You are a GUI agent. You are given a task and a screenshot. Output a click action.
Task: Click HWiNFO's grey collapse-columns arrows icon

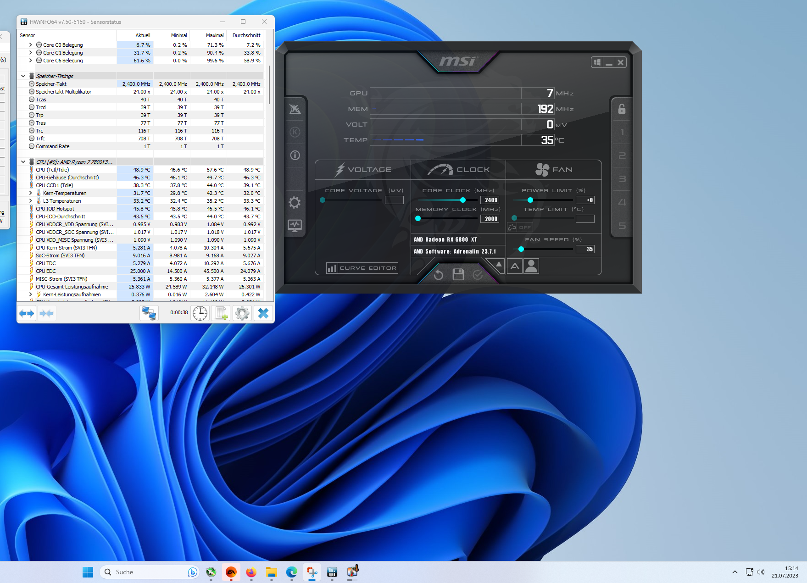(x=46, y=313)
